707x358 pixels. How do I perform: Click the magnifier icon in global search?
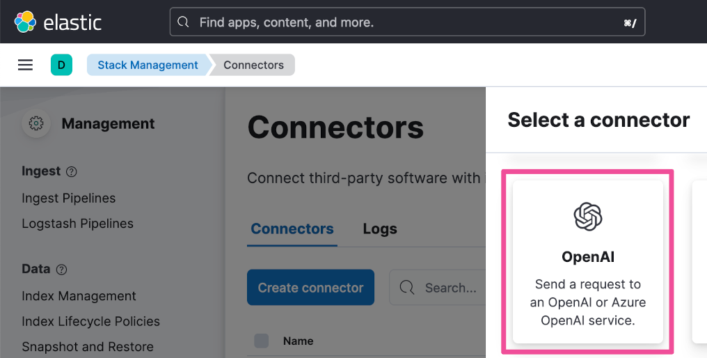pyautogui.click(x=184, y=22)
